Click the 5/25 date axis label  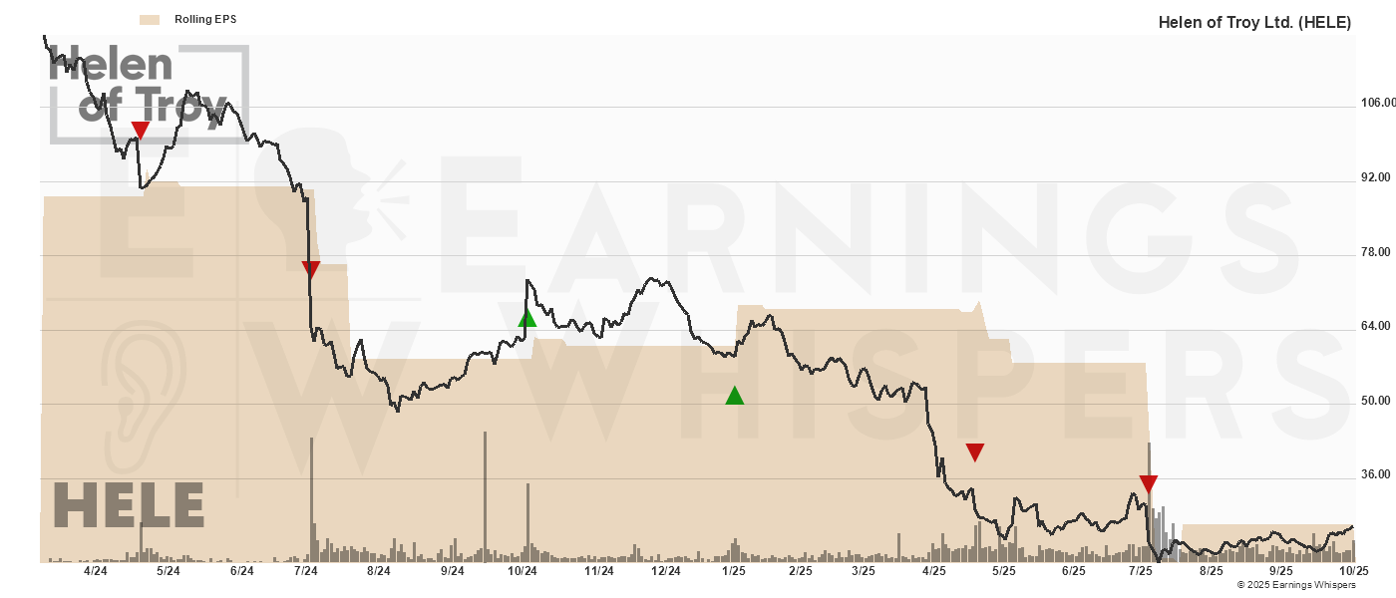[x=1003, y=571]
